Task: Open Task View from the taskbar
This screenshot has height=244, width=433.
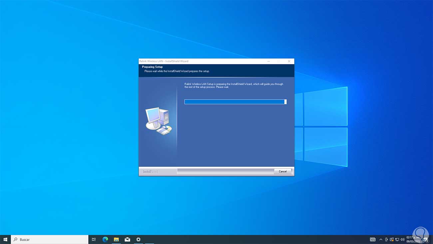Action: [x=94, y=239]
